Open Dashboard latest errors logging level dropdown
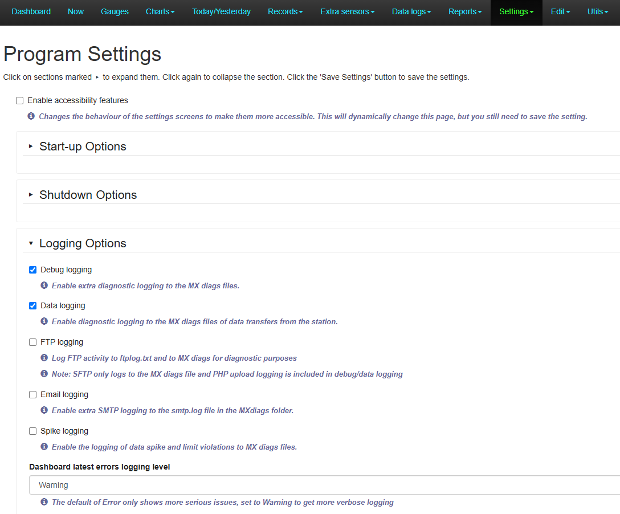 pyautogui.click(x=324, y=485)
